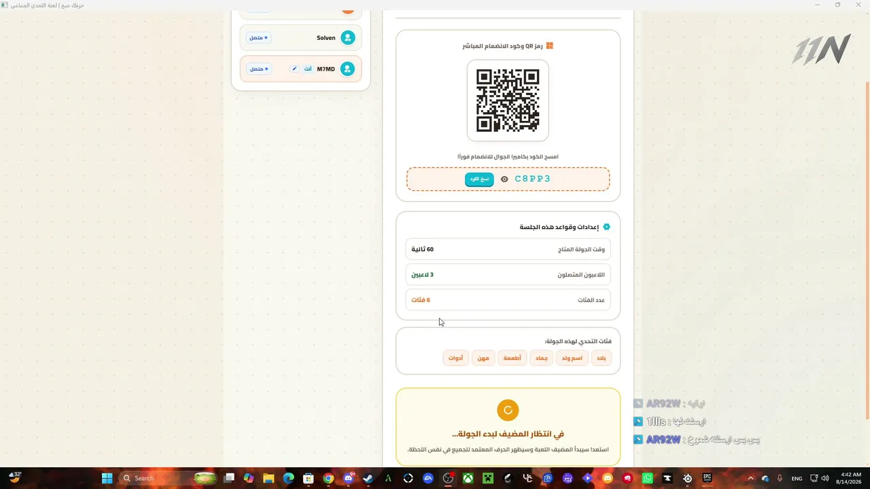This screenshot has height=489, width=870.
Task: Select the join code text C8PP3
Action: 532,179
